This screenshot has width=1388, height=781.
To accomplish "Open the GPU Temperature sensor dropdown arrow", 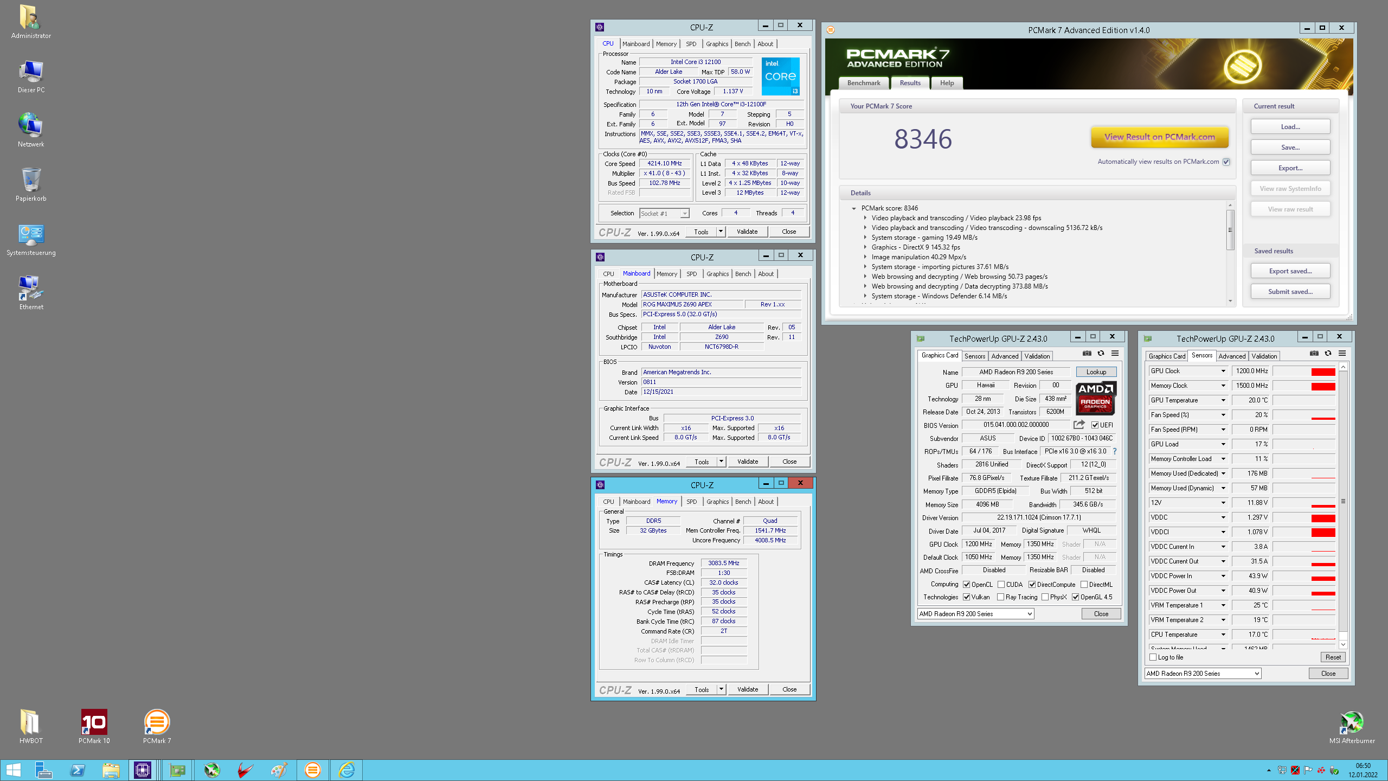I will pyautogui.click(x=1223, y=400).
